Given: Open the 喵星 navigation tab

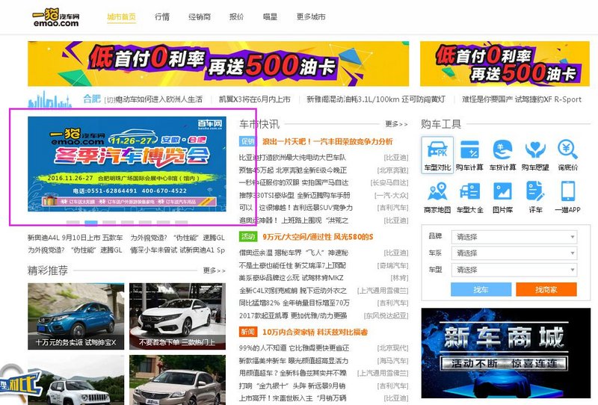Looking at the screenshot, I should tap(270, 16).
